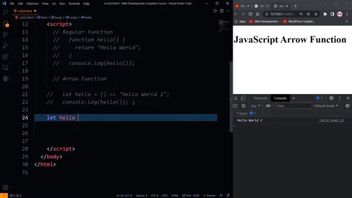Open DevTools settings gear in tab bar
Image resolution: width=352 pixels, height=198 pixels.
331,98
